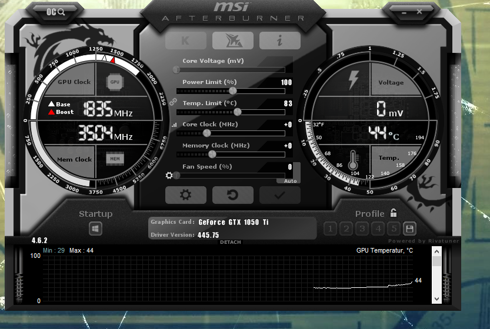Open the OC Scanner button

click(x=55, y=12)
